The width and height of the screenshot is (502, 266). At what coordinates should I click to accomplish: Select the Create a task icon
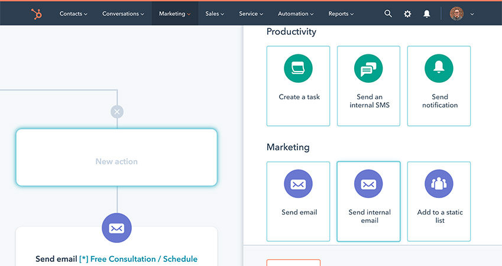(x=298, y=69)
